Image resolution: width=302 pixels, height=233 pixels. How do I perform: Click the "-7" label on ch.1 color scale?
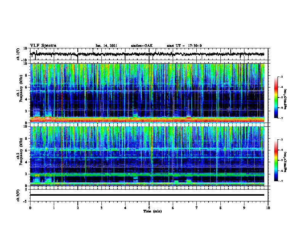click(281, 118)
